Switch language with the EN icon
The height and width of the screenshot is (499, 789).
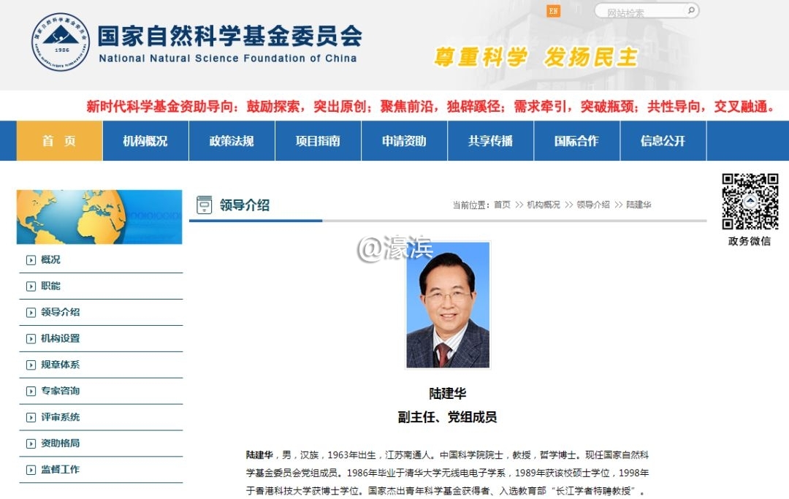click(x=554, y=11)
